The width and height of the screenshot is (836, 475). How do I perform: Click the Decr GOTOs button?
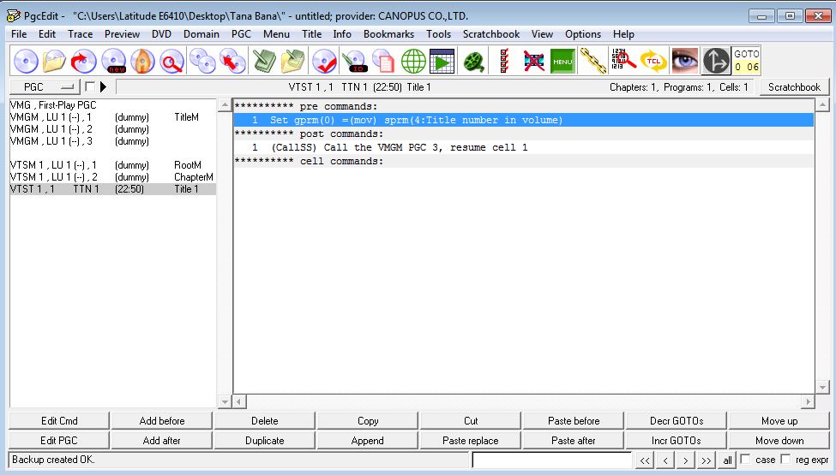pos(677,421)
